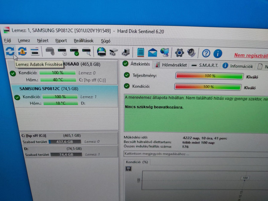Click the 'Nincs szükség beavatkozásra.' text
268x201 pixels.
[154, 107]
